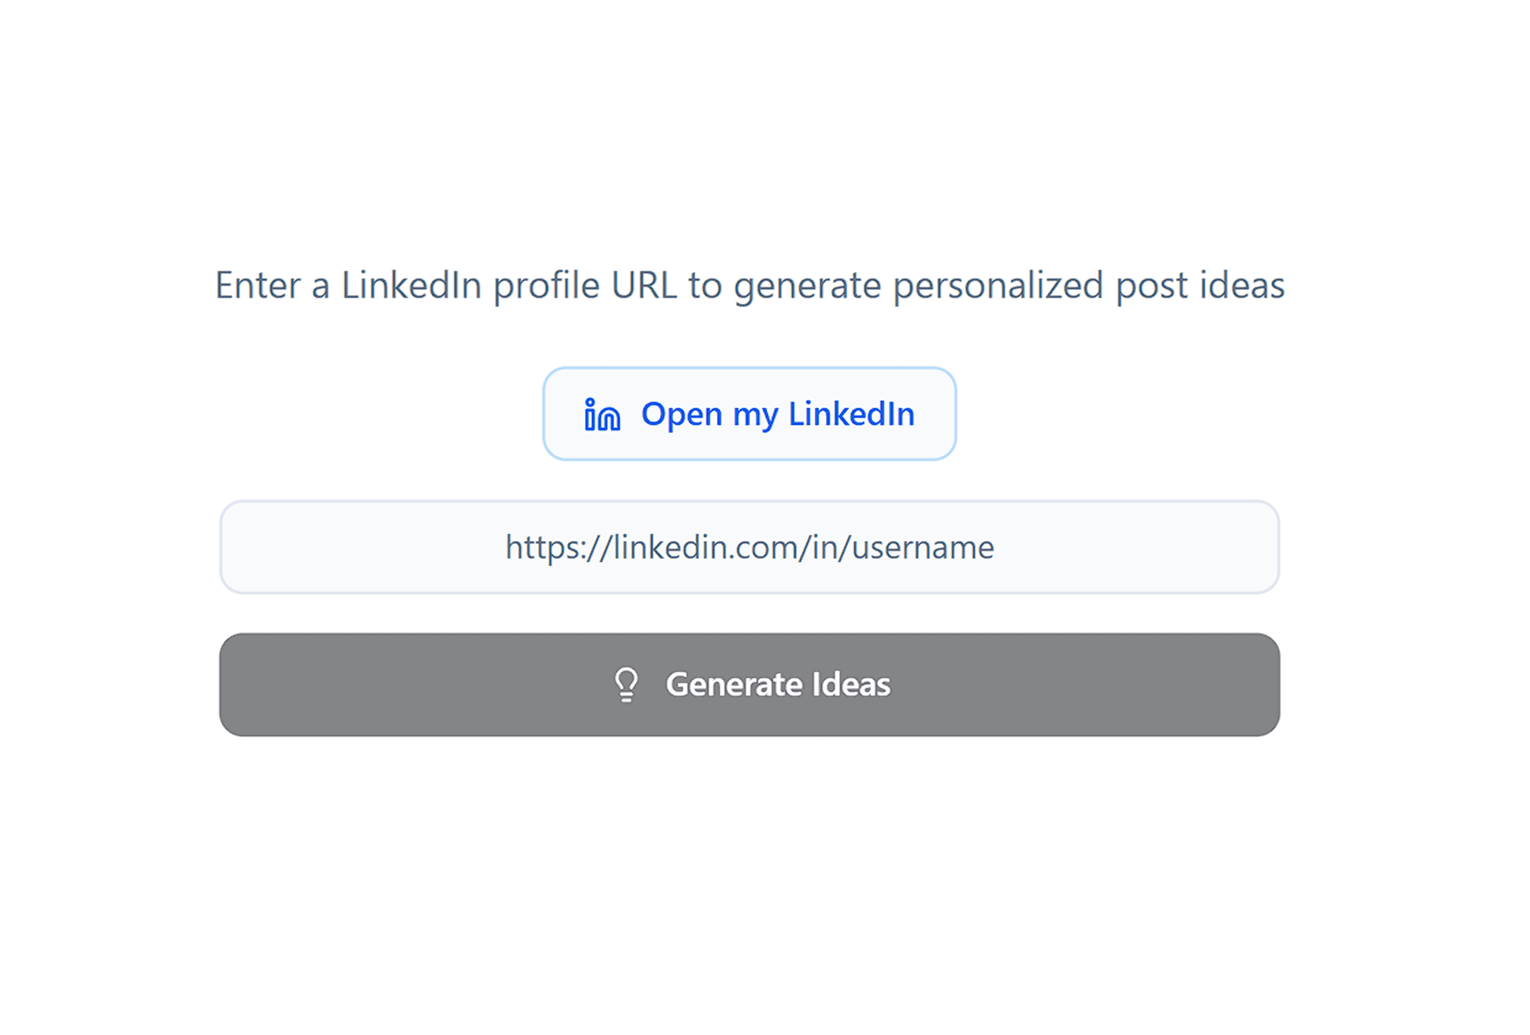Select the blue 'in' icon in button

(601, 414)
